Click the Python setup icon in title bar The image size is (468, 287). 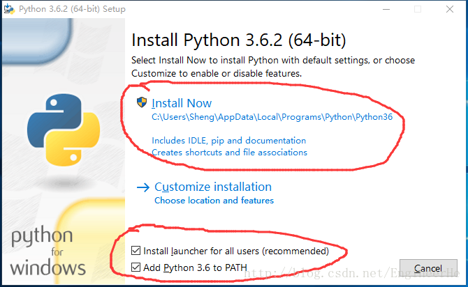click(x=9, y=9)
